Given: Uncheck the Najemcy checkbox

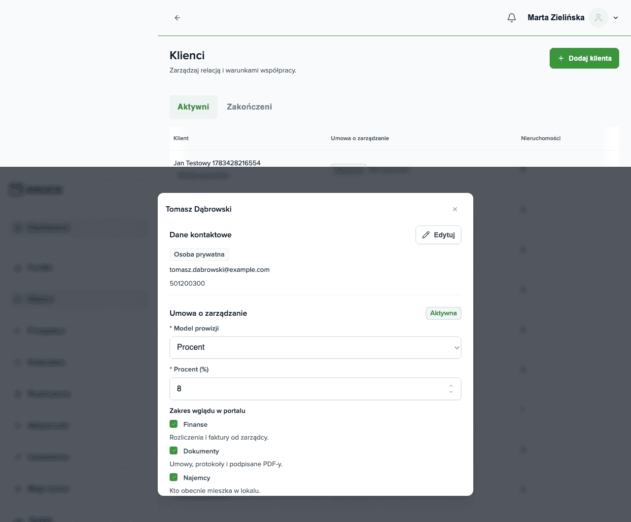Looking at the screenshot, I should tap(174, 477).
